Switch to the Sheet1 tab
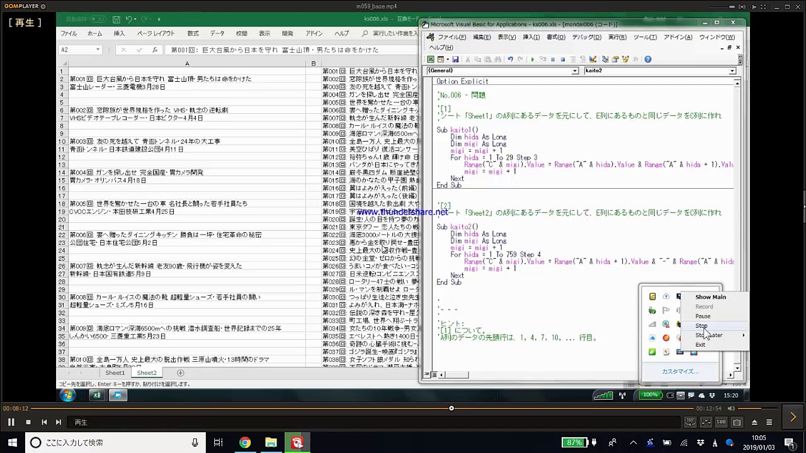 point(115,373)
